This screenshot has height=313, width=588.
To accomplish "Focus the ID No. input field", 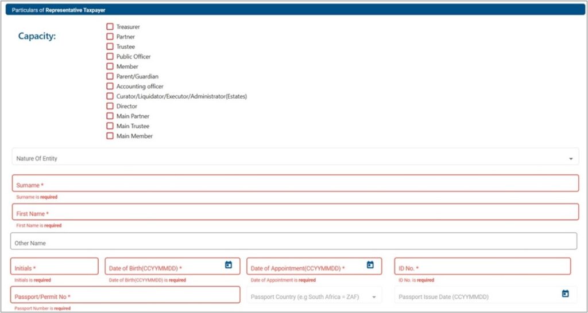I will 482,266.
